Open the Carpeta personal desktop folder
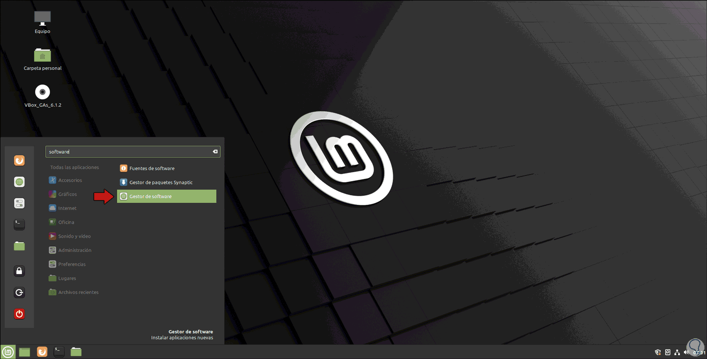707x359 pixels. 42,58
